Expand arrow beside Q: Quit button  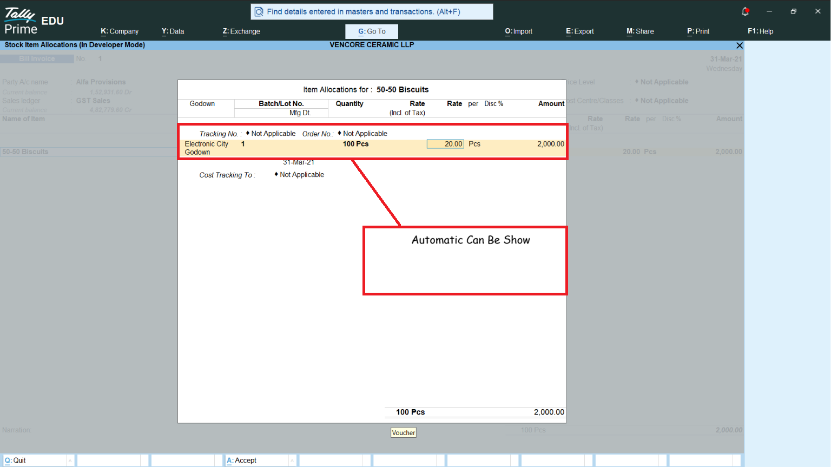70,461
